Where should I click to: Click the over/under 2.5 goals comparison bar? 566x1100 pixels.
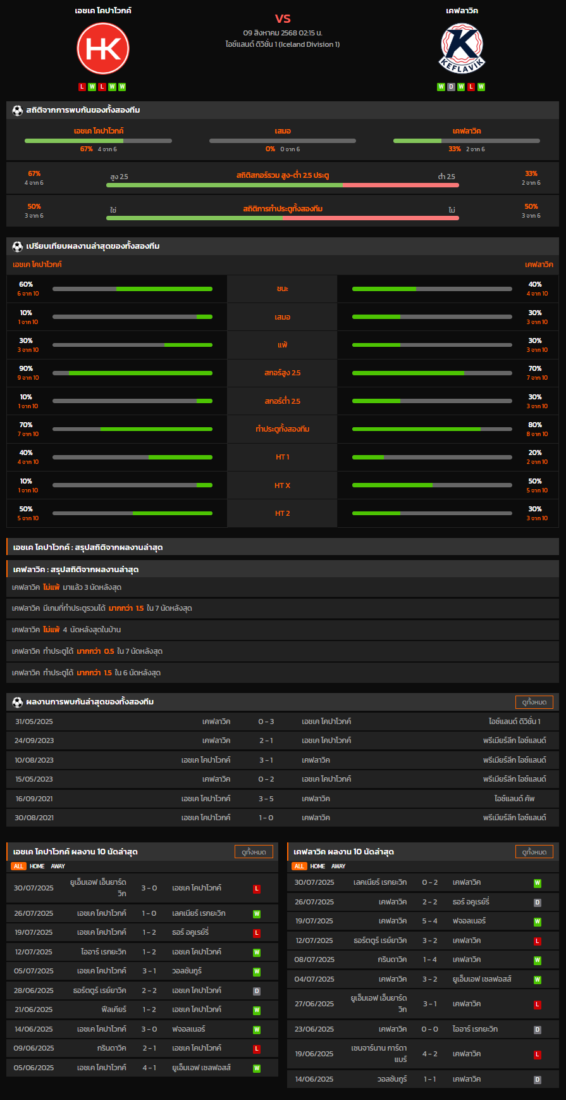click(283, 185)
